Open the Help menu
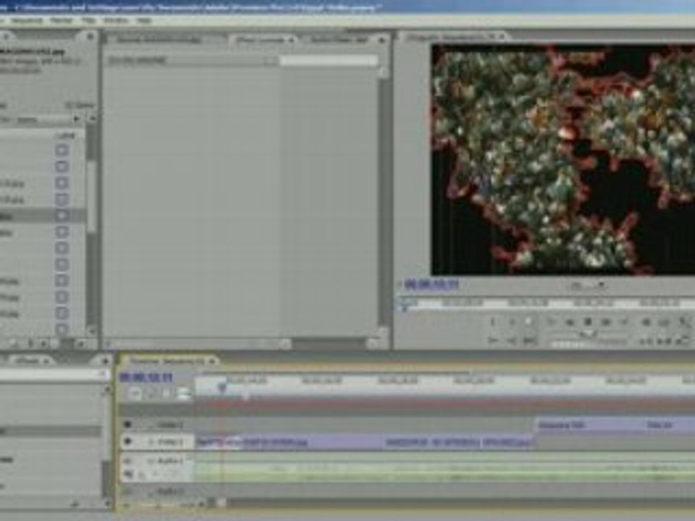This screenshot has width=695, height=521. 143,21
